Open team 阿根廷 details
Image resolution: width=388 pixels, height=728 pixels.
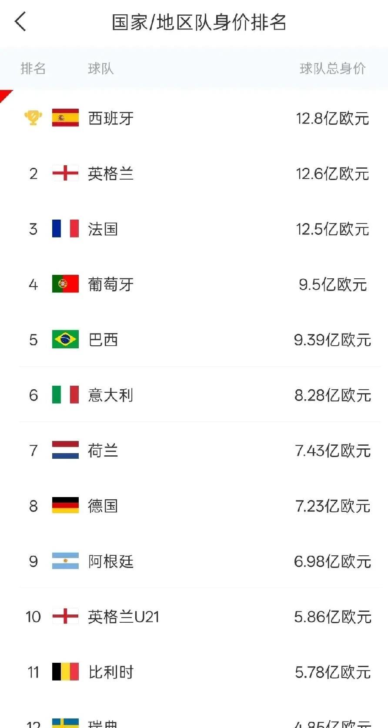(110, 561)
